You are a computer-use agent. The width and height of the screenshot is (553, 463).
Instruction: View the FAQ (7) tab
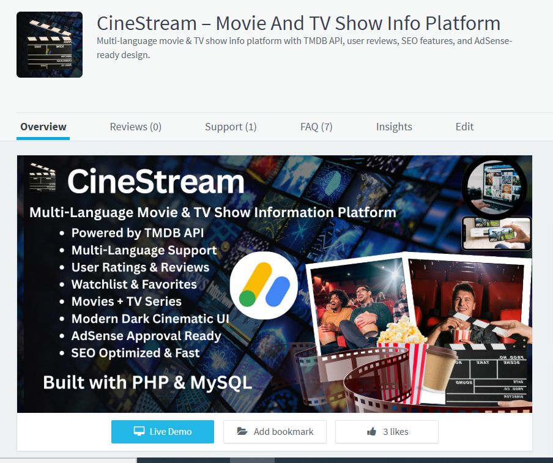(316, 127)
